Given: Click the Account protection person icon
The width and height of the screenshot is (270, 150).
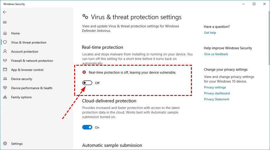Looking at the screenshot, I should pyautogui.click(x=5, y=51).
